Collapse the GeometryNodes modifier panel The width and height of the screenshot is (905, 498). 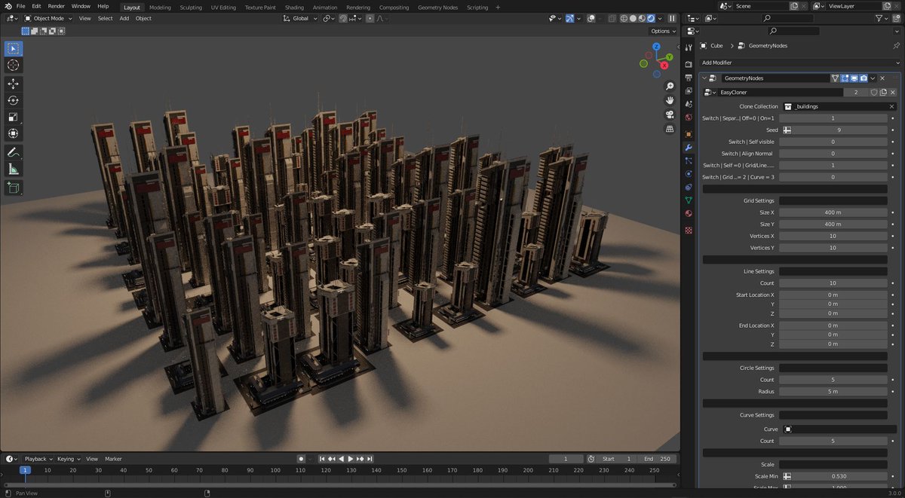click(704, 78)
